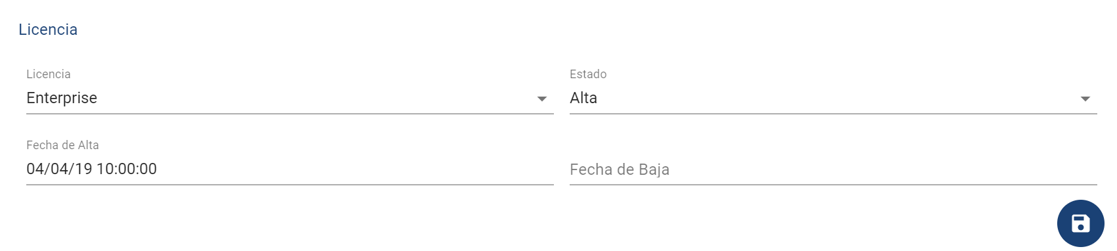1117x251 pixels.
Task: Click the Fecha de Baja placeholder text
Action: click(620, 170)
